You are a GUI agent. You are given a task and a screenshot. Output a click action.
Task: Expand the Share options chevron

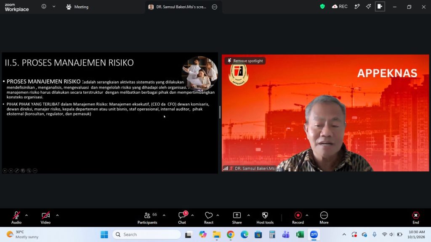tap(248, 216)
